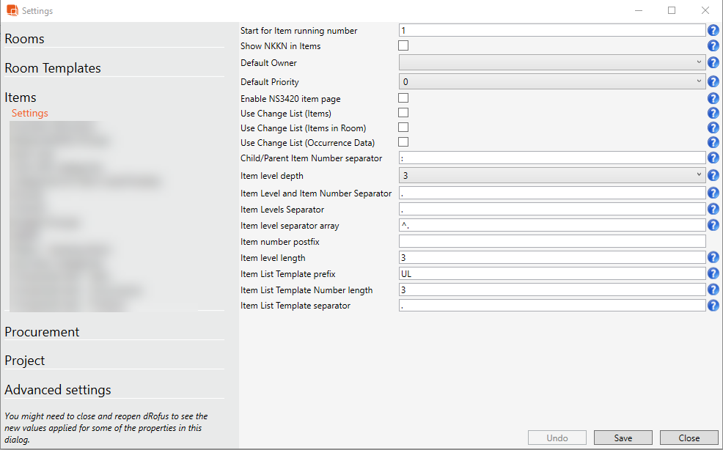Expand the Default Priority dropdown
723x450 pixels.
tap(552, 82)
